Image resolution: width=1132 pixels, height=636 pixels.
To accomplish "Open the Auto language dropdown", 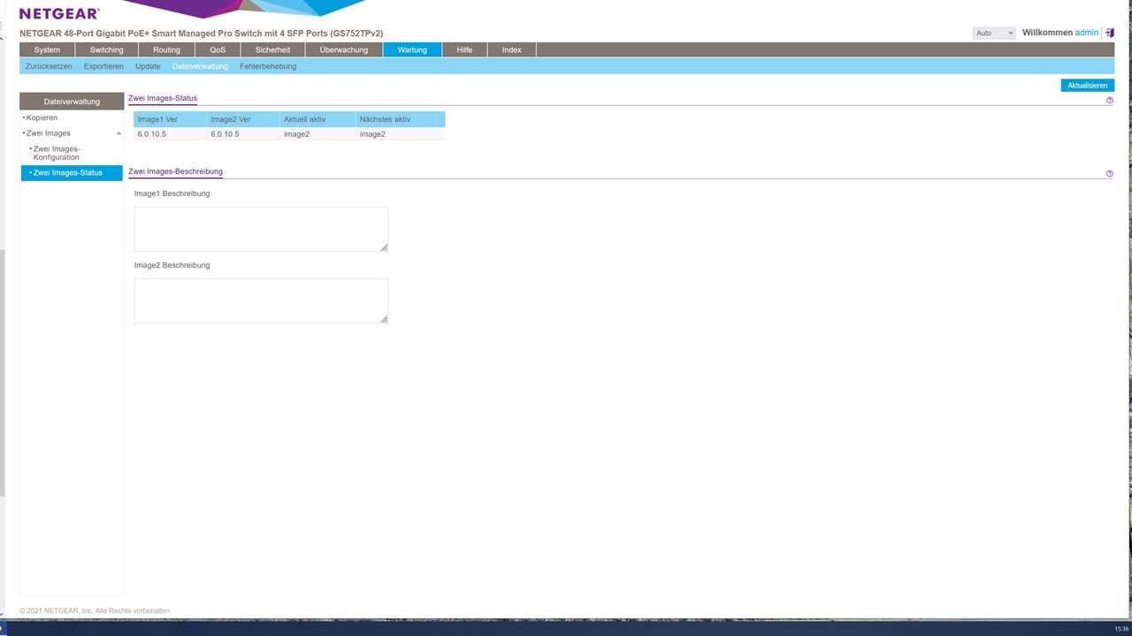I will pos(993,33).
